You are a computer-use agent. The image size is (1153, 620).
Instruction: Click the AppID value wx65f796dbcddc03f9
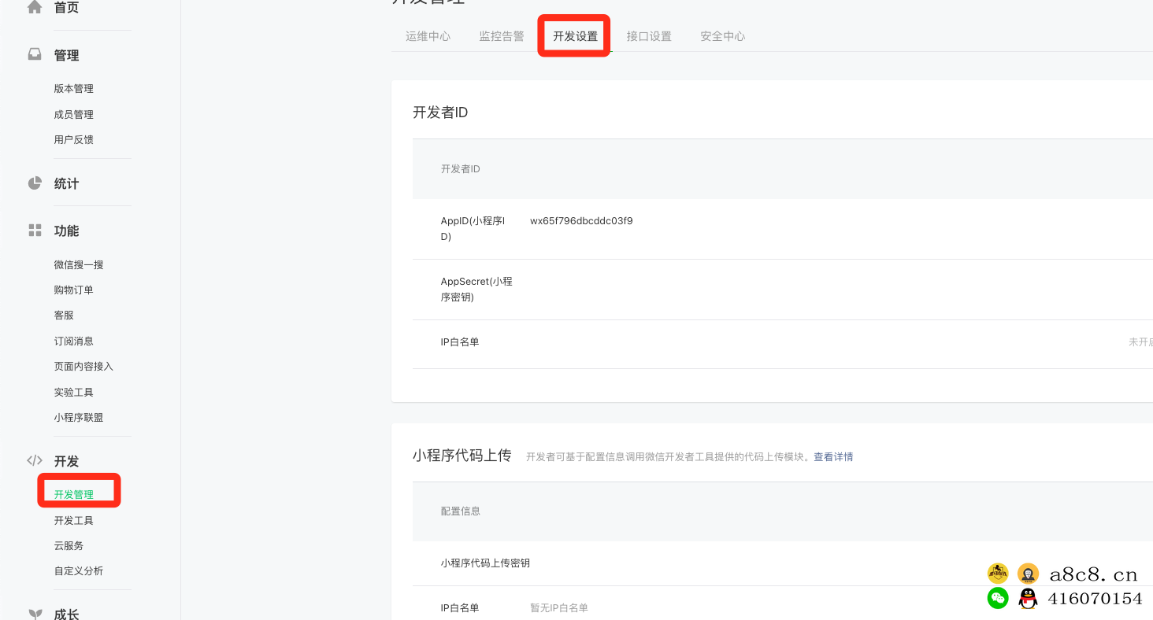coord(581,221)
